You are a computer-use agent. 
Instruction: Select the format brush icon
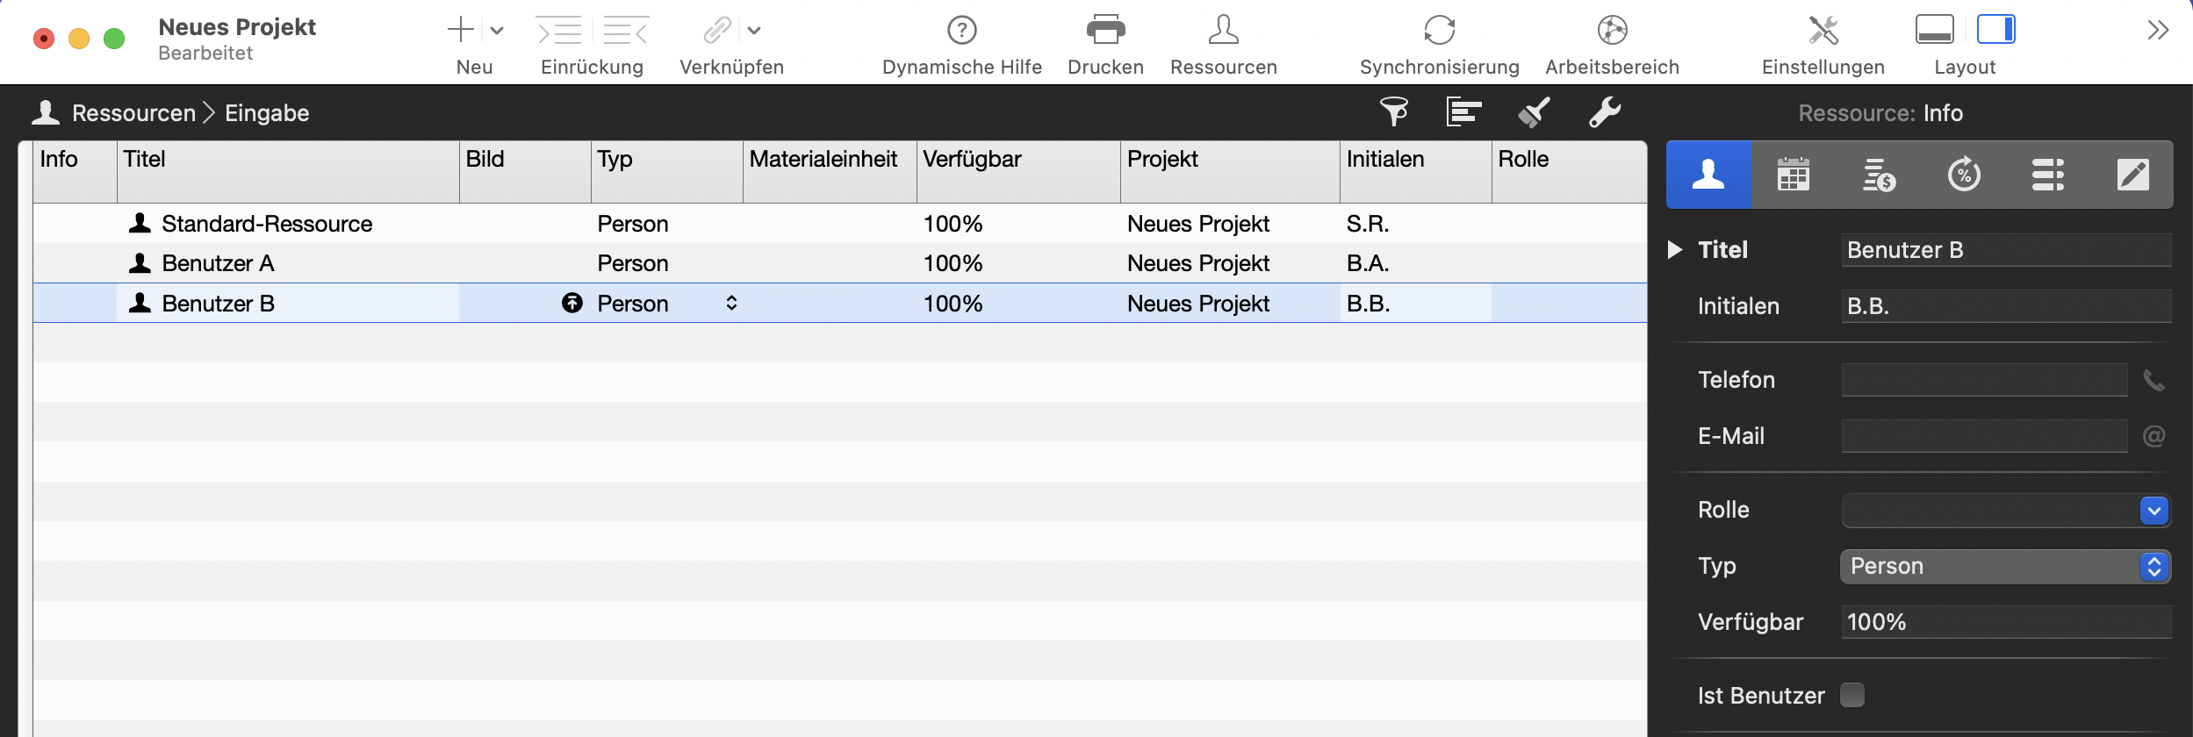coord(1535,112)
